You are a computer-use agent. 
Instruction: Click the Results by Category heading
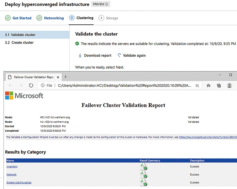[x=25, y=152]
